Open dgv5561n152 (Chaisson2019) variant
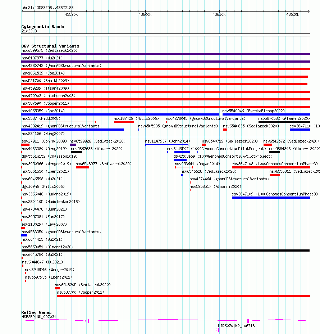320x334 pixels. point(50,156)
